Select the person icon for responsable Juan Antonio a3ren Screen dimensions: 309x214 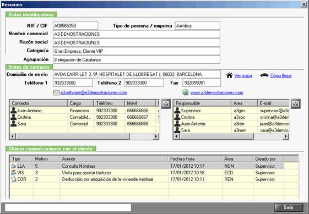pyautogui.click(x=177, y=123)
